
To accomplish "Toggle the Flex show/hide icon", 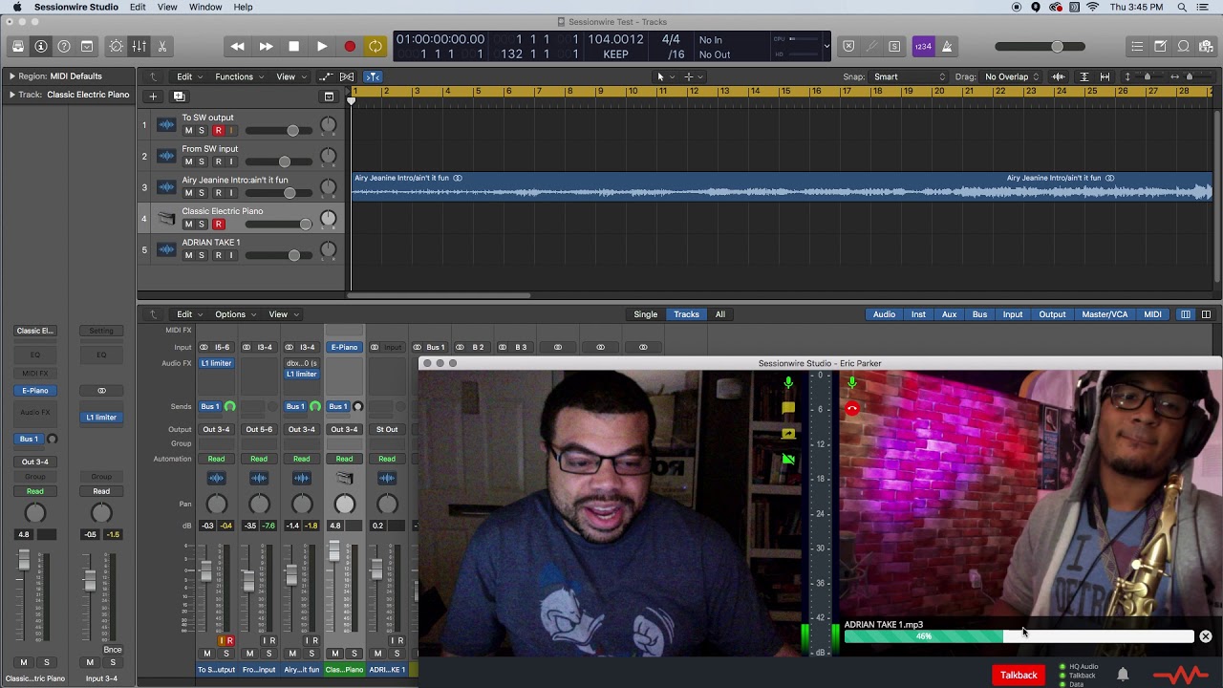I will click(x=348, y=76).
